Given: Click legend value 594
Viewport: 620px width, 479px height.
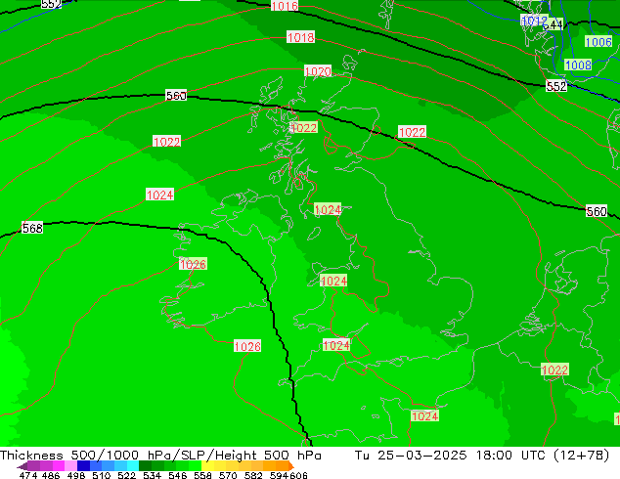Looking at the screenshot, I should tap(279, 475).
